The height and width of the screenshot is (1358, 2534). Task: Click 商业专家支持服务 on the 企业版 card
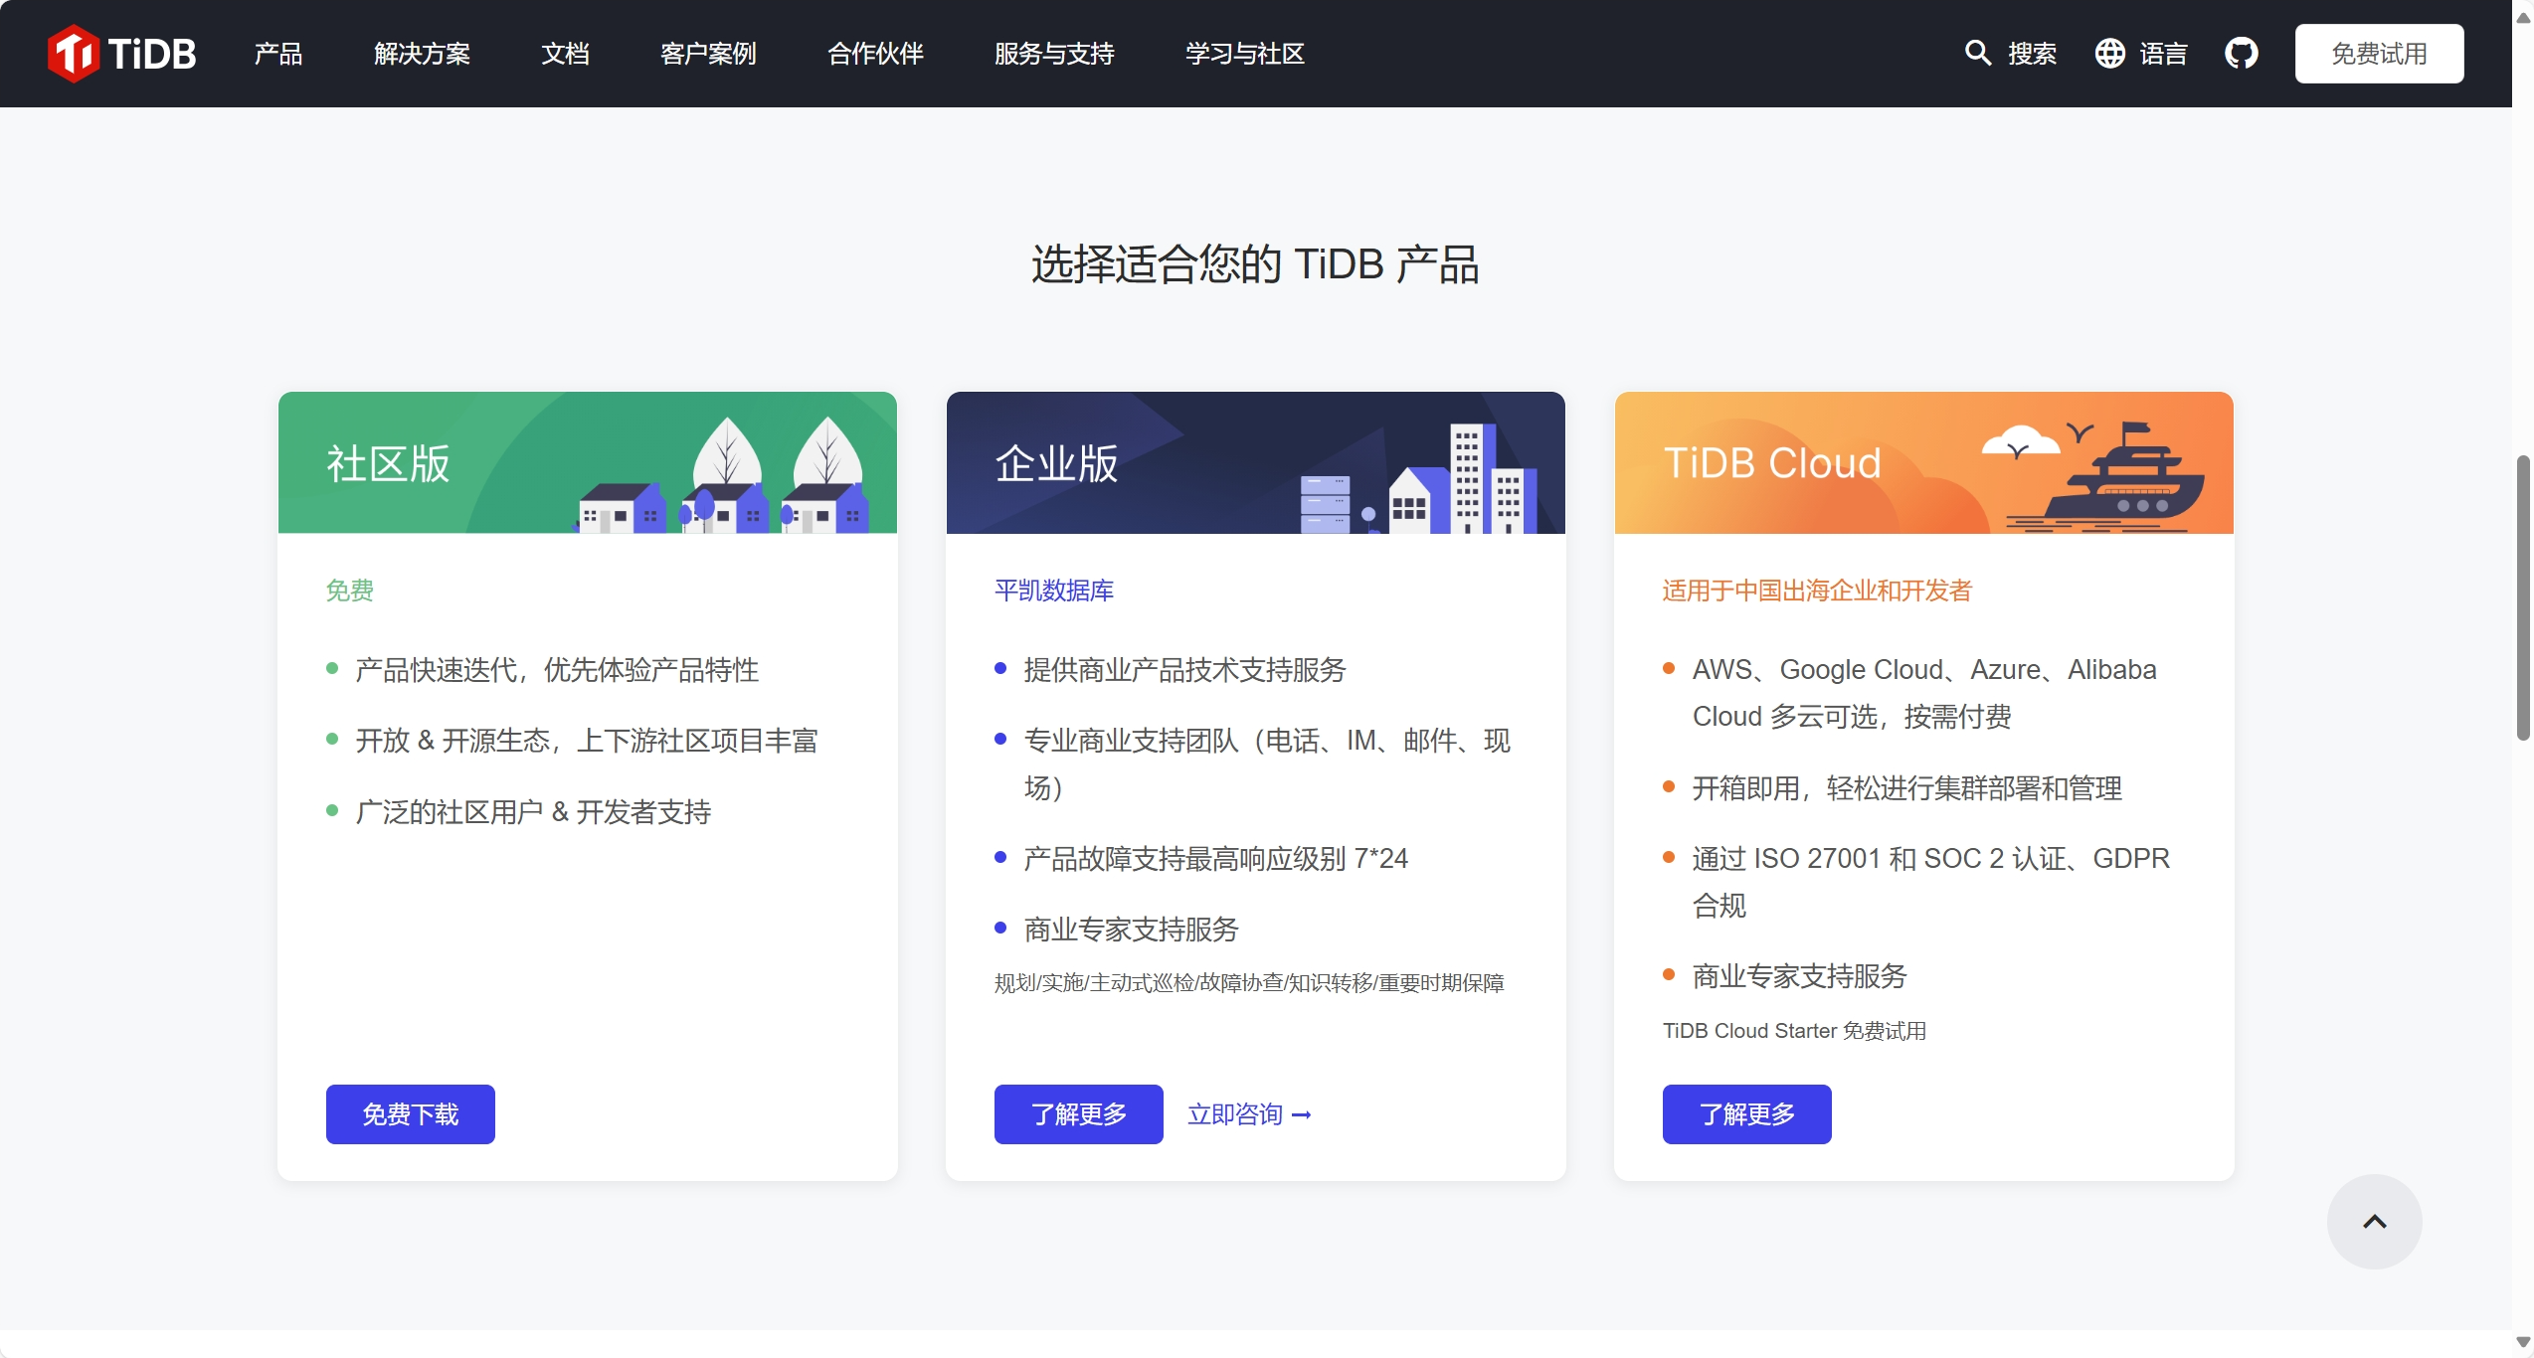pos(1132,930)
